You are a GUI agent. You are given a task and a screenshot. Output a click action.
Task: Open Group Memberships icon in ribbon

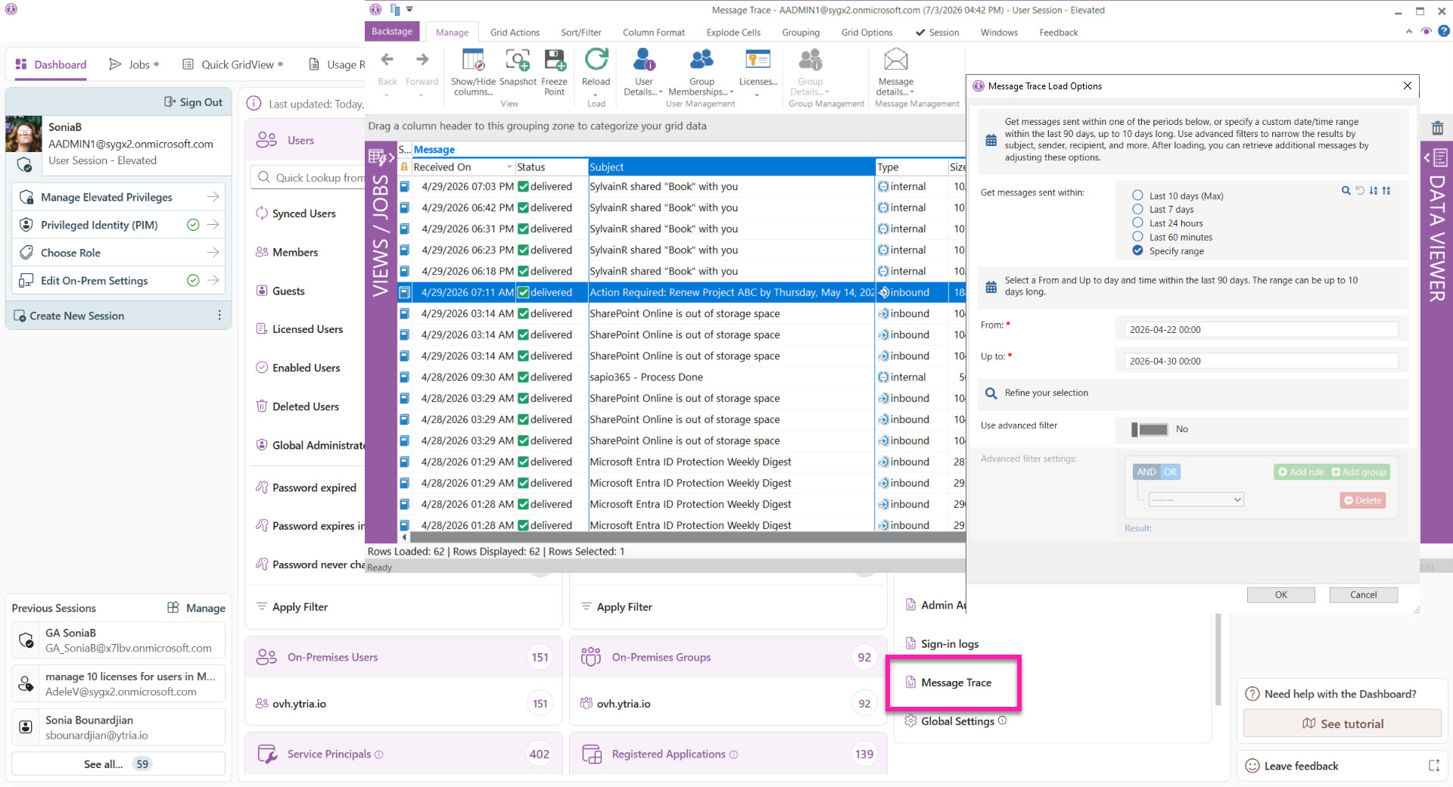click(x=702, y=59)
